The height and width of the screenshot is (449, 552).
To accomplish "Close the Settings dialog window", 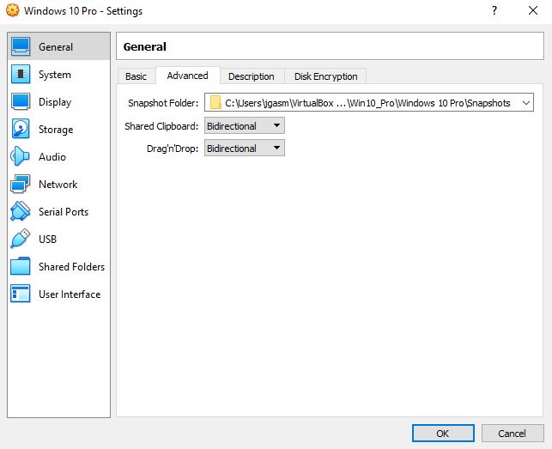I will (x=533, y=10).
